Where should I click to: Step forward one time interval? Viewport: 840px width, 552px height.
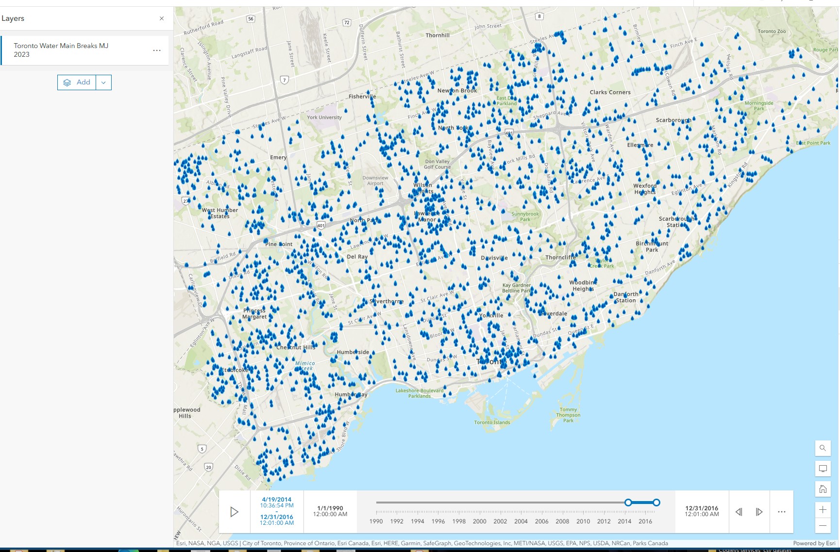pyautogui.click(x=759, y=511)
